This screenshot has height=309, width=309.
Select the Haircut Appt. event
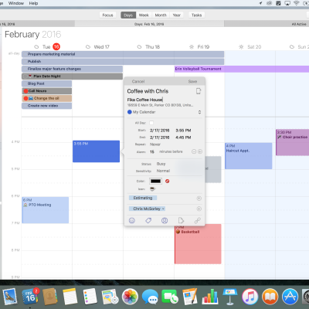(249, 156)
